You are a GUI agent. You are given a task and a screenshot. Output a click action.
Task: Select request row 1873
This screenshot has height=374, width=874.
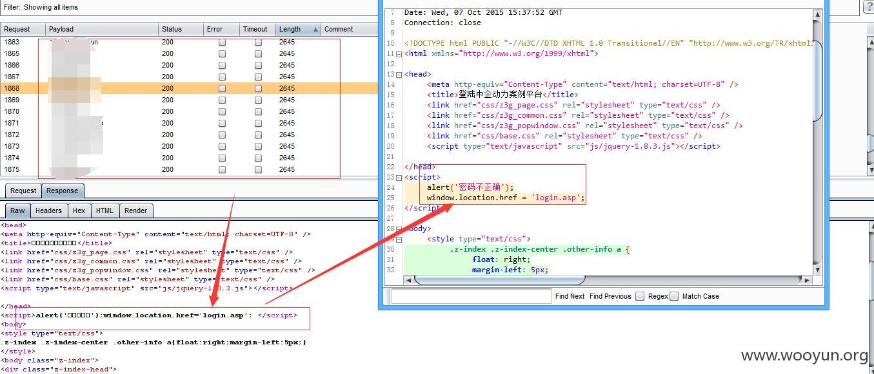[189, 146]
